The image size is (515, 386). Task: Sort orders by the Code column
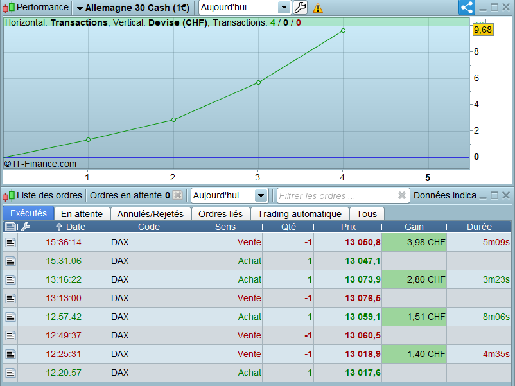click(x=149, y=227)
